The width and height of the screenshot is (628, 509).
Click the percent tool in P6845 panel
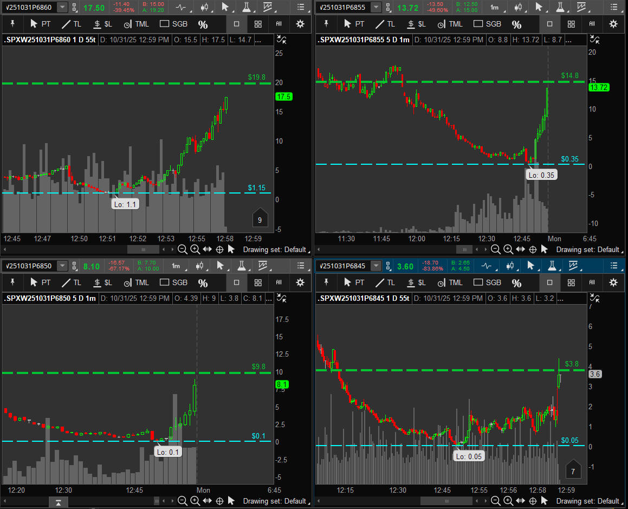pos(516,282)
